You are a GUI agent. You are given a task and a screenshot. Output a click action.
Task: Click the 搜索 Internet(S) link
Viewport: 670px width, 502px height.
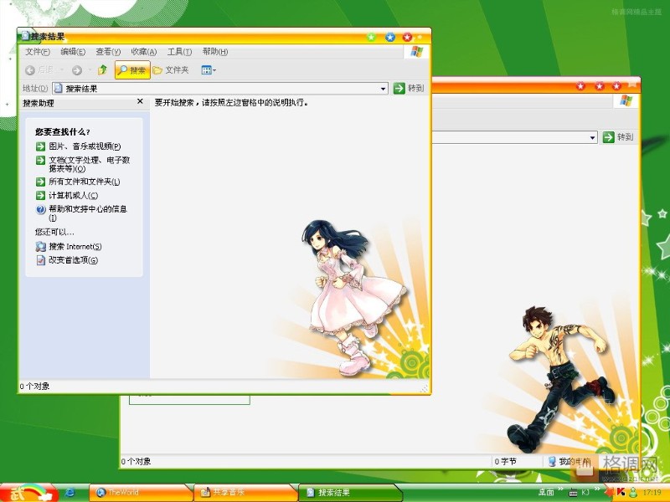pyautogui.click(x=75, y=247)
